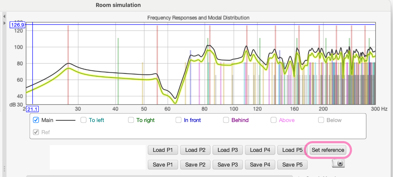Enable the Behind checkbox
This screenshot has width=393, height=177.
click(226, 120)
